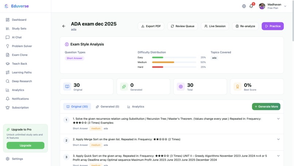Click the Generate More button
Screen dimensions: 294x166
pos(266,107)
